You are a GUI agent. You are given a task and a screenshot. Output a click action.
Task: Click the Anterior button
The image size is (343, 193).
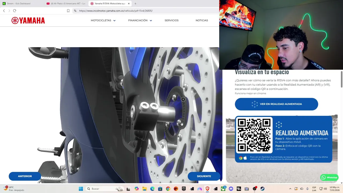click(25, 176)
